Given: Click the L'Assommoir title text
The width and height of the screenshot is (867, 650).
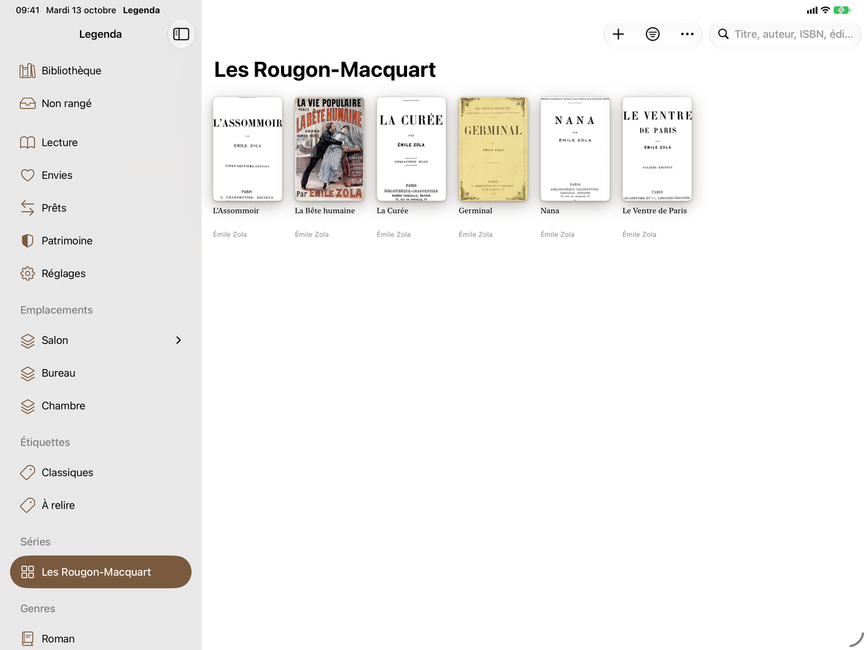Looking at the screenshot, I should pyautogui.click(x=236, y=211).
